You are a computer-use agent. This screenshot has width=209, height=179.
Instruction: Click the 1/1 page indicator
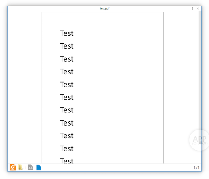pos(197,168)
